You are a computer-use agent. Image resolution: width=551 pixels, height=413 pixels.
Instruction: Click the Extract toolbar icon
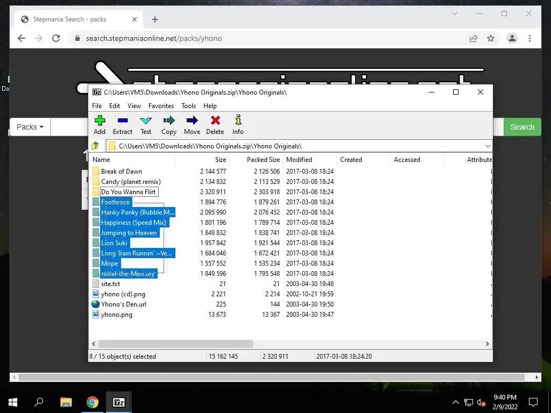[x=123, y=125]
